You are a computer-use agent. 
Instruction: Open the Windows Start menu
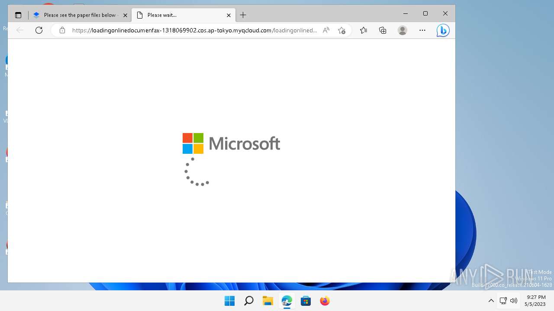coord(229,301)
